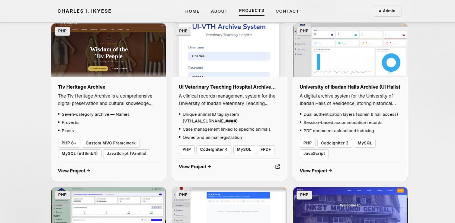Click the Tiv Heritage Archive card title
Viewport: 455px width, 223px height.
point(81,87)
